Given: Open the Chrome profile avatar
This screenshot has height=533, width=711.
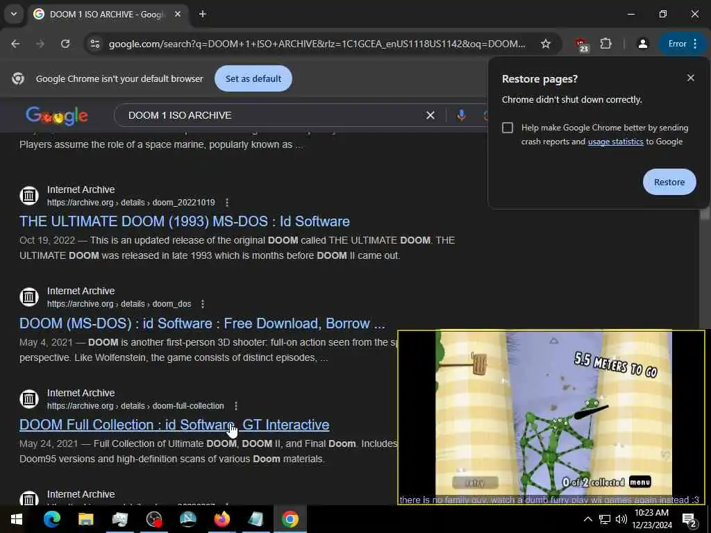Looking at the screenshot, I should tap(642, 44).
